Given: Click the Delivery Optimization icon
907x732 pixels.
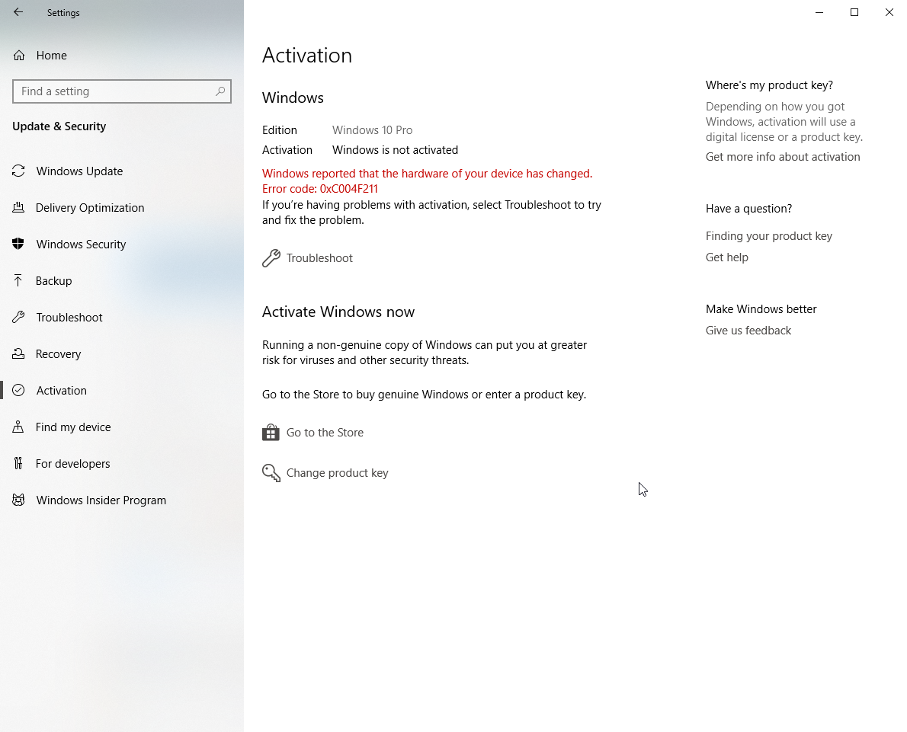Looking at the screenshot, I should click(x=18, y=208).
